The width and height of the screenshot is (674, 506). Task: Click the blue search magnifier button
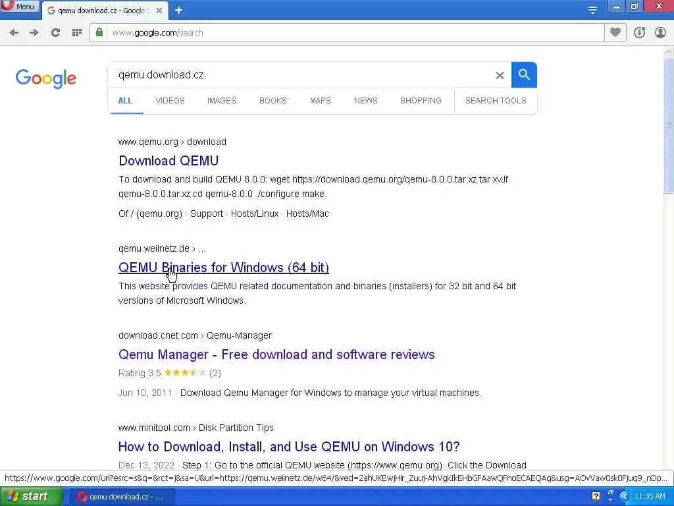pyautogui.click(x=524, y=75)
